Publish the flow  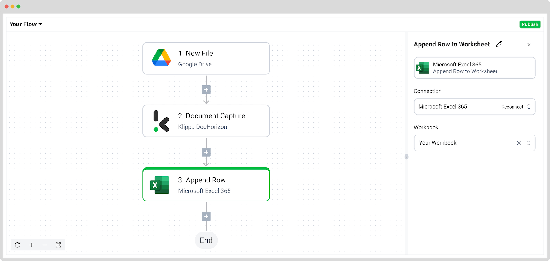530,24
